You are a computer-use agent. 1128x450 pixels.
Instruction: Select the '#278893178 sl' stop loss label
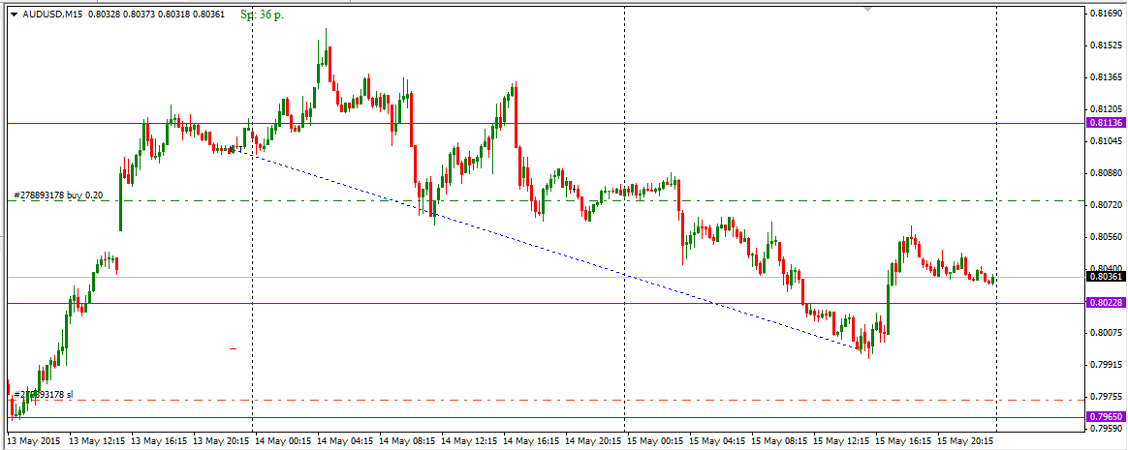click(44, 394)
